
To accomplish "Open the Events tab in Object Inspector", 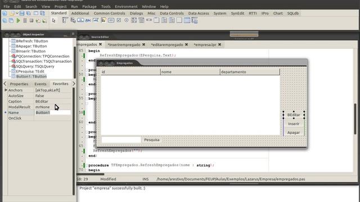I will pyautogui.click(x=40, y=84).
